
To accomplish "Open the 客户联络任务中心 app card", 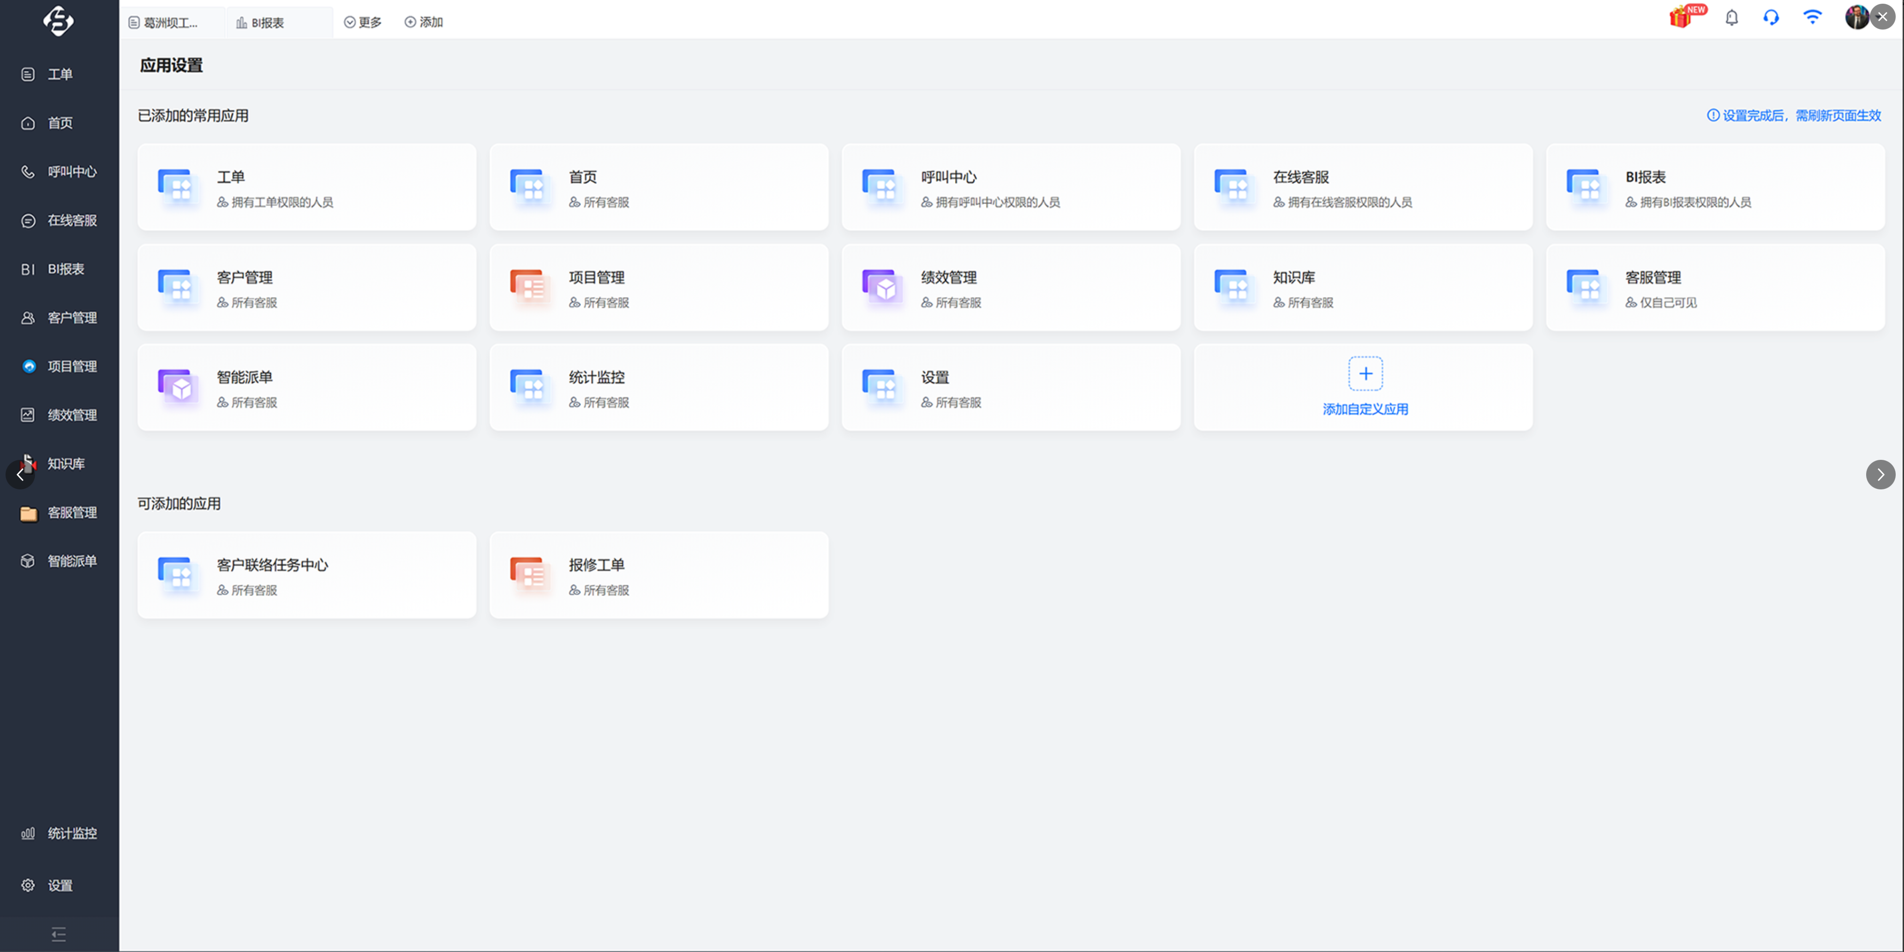I will click(x=307, y=575).
